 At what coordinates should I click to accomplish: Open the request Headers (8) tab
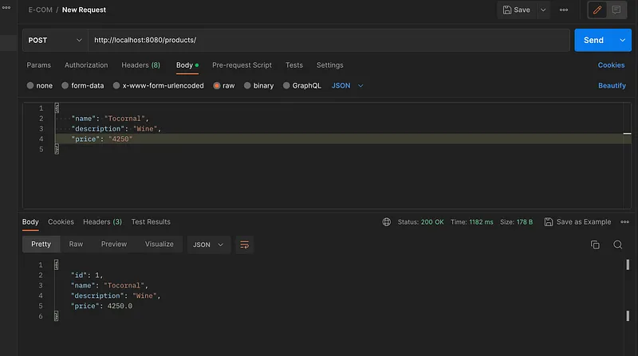[x=141, y=65]
